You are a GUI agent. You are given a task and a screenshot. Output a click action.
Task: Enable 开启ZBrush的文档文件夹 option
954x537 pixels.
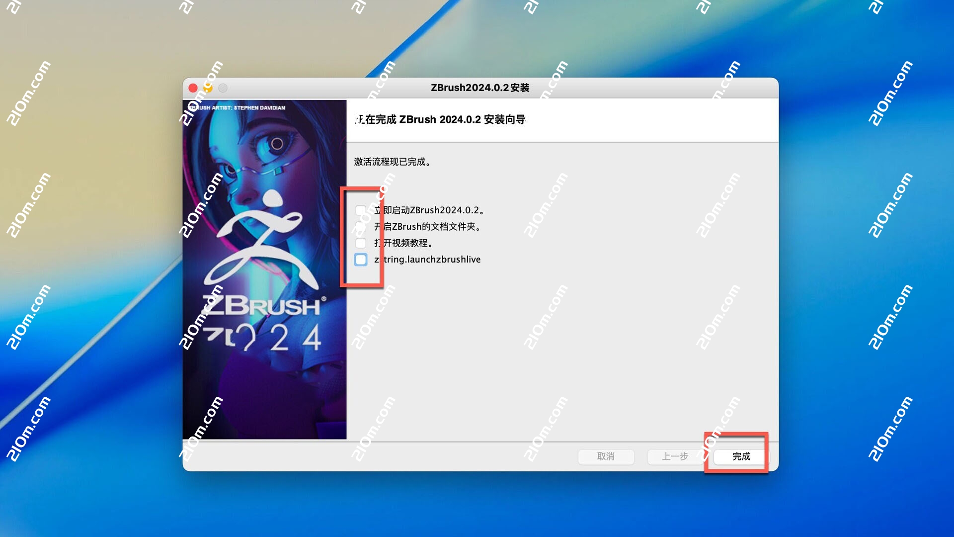click(360, 227)
